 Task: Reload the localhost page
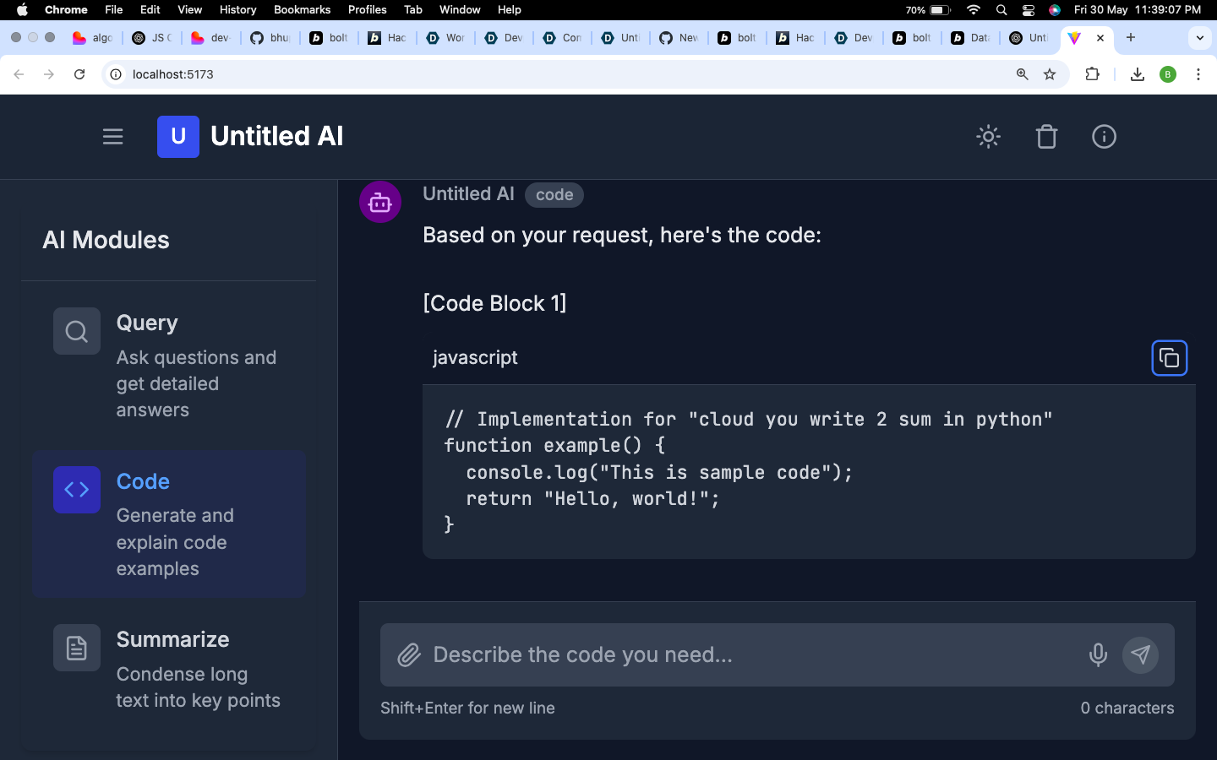79,74
